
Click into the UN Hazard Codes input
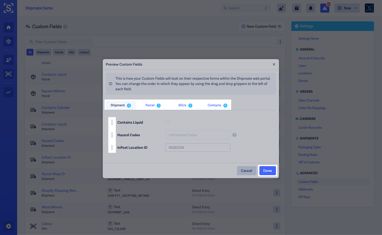click(x=198, y=135)
